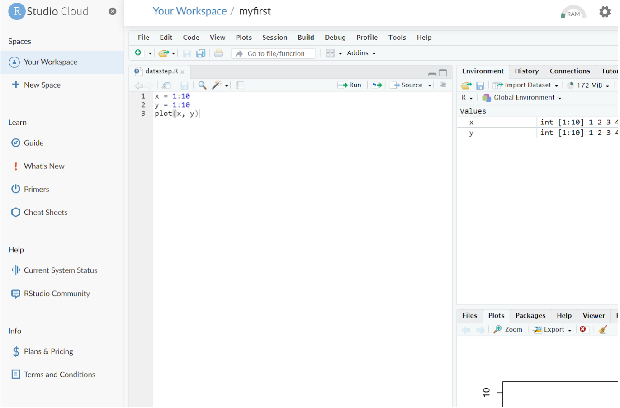Switch to the Plots tab
The image size is (620, 408).
[x=496, y=316]
